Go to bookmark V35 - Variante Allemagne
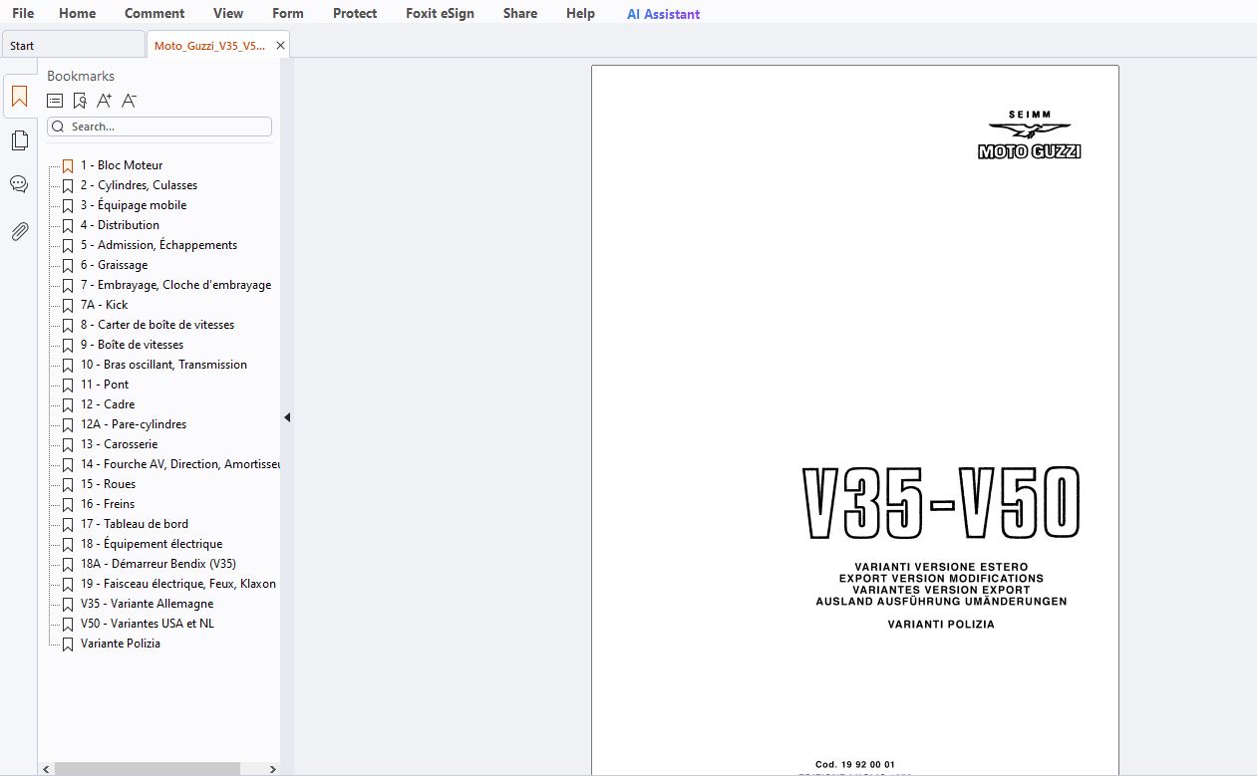Viewport: 1257px width, 776px height. pyautogui.click(x=147, y=604)
